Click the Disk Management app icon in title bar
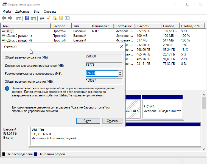The height and width of the screenshot is (164, 207). tap(4, 4)
